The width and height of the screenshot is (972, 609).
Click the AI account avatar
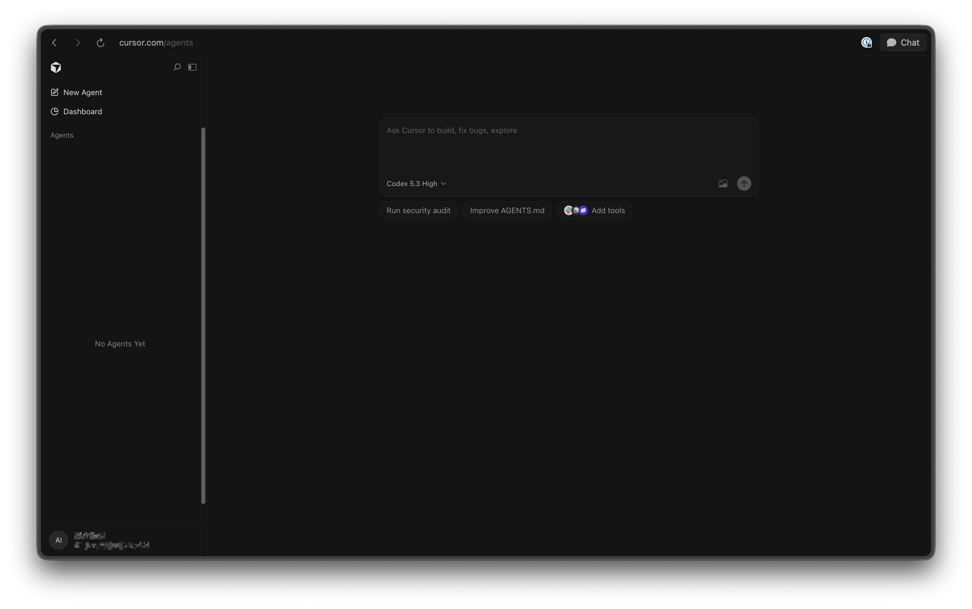pos(59,540)
